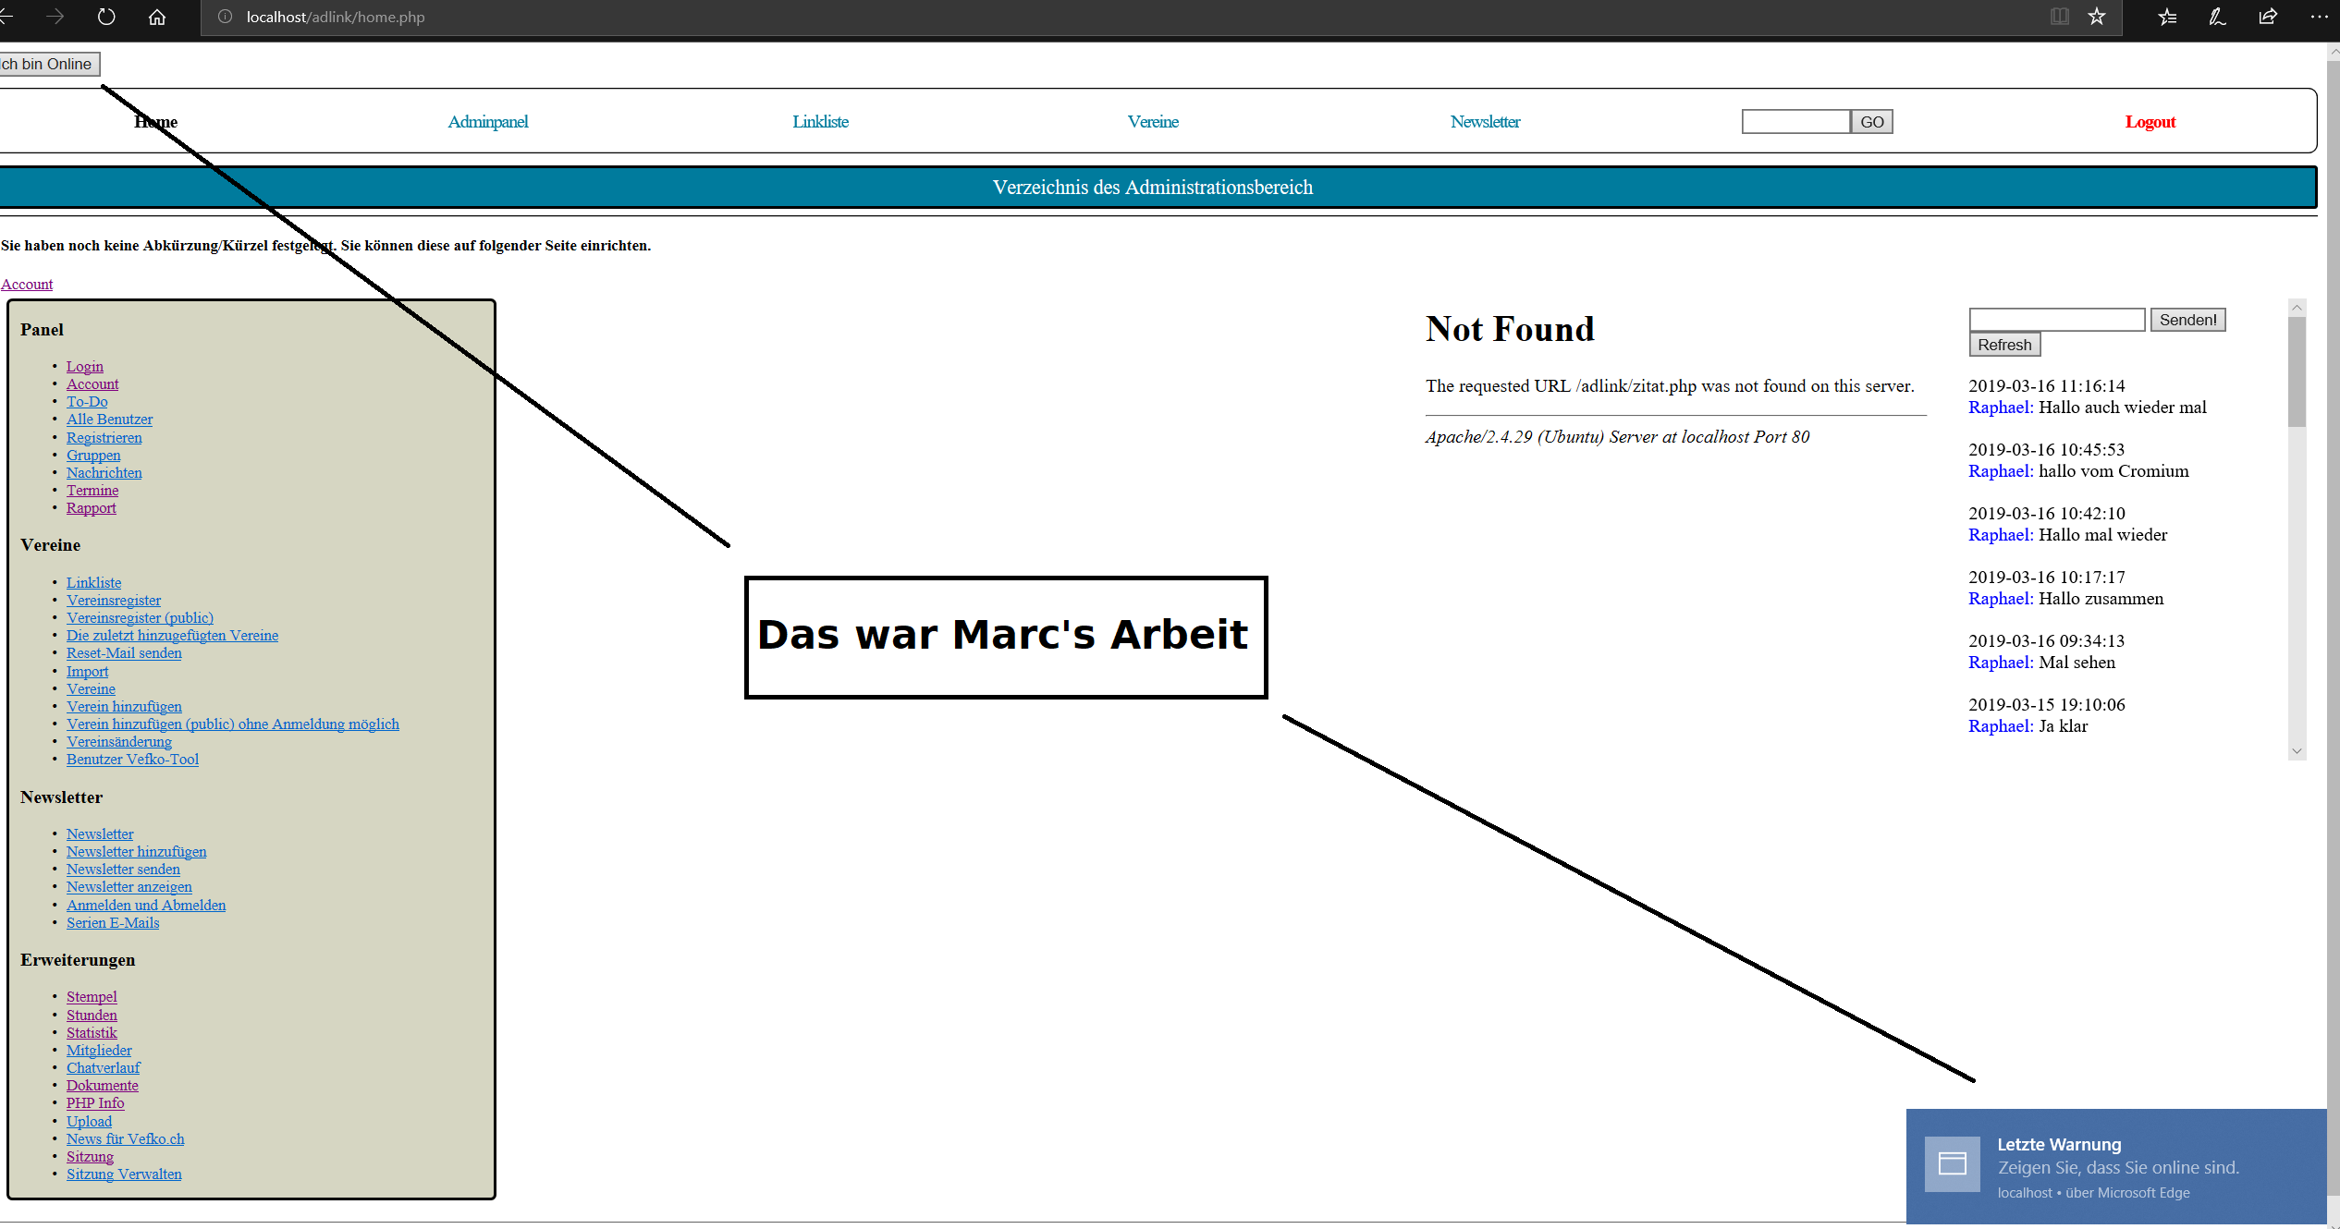Click the forward navigation arrow
Screen dimensions: 2340x1229
click(55, 17)
